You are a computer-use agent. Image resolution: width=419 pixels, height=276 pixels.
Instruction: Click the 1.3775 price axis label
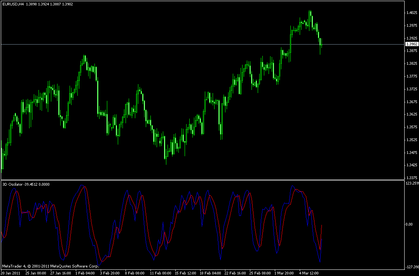click(x=412, y=76)
